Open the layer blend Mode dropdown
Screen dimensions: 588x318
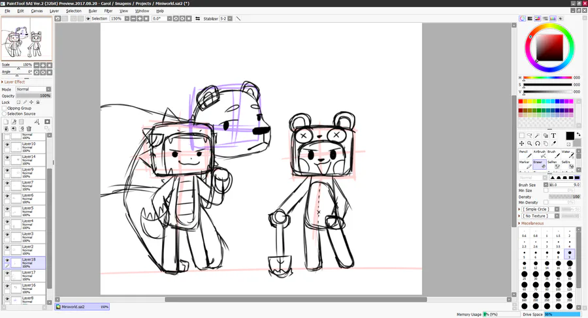(48, 89)
